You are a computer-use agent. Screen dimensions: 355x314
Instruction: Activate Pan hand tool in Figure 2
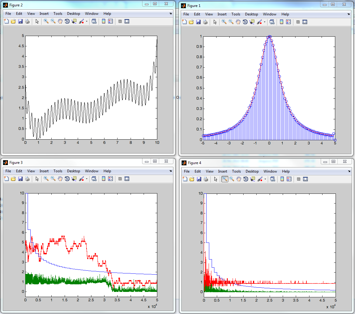point(60,21)
